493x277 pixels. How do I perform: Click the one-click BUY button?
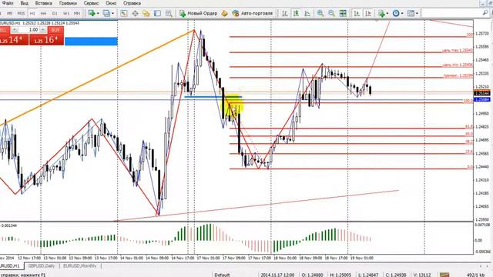[x=55, y=30]
